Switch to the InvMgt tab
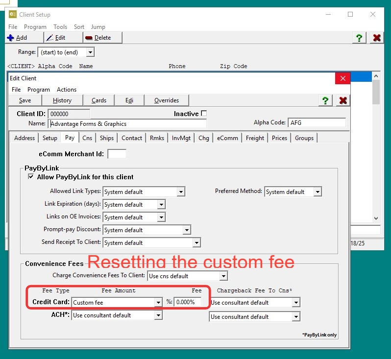 coord(181,138)
